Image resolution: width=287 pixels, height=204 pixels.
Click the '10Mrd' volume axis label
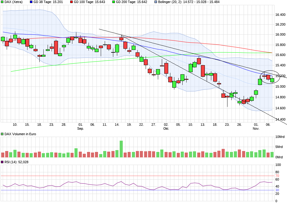pyautogui.click(x=280, y=137)
